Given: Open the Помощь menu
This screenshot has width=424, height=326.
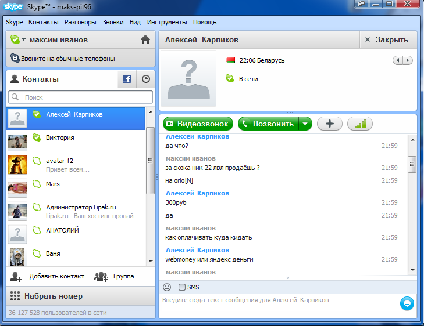Looking at the screenshot, I should pos(205,22).
